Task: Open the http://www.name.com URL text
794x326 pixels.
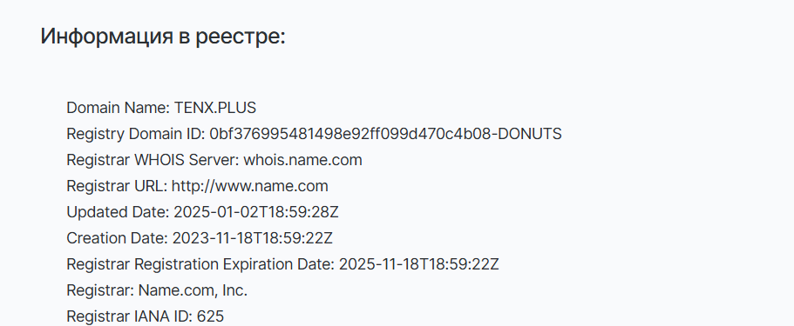Action: [249, 186]
